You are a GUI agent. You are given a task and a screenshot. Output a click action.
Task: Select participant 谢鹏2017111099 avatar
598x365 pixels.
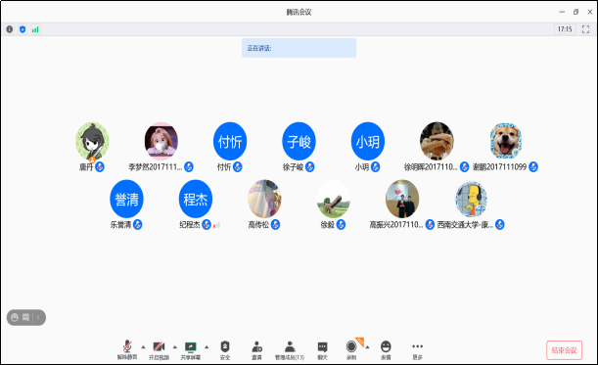point(505,141)
